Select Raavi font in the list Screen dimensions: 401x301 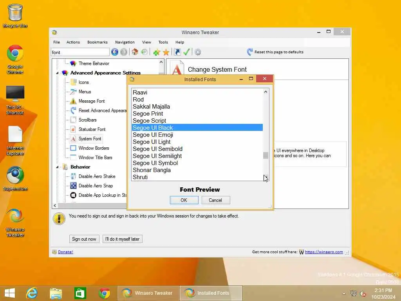(x=197, y=92)
